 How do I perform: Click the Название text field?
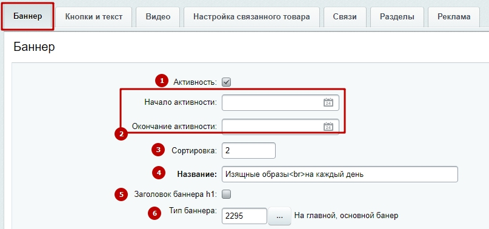coord(339,174)
